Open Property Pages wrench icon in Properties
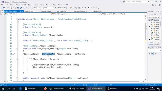The image size is (162, 91). pyautogui.click(x=156, y=53)
